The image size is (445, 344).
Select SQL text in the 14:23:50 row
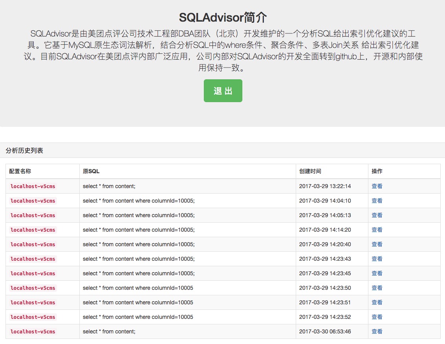pyautogui.click(x=138, y=288)
